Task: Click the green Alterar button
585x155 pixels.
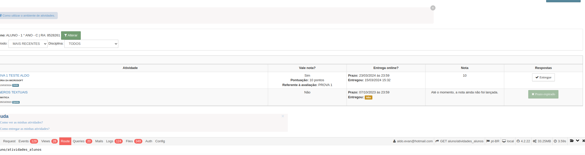Action: pyautogui.click(x=71, y=35)
